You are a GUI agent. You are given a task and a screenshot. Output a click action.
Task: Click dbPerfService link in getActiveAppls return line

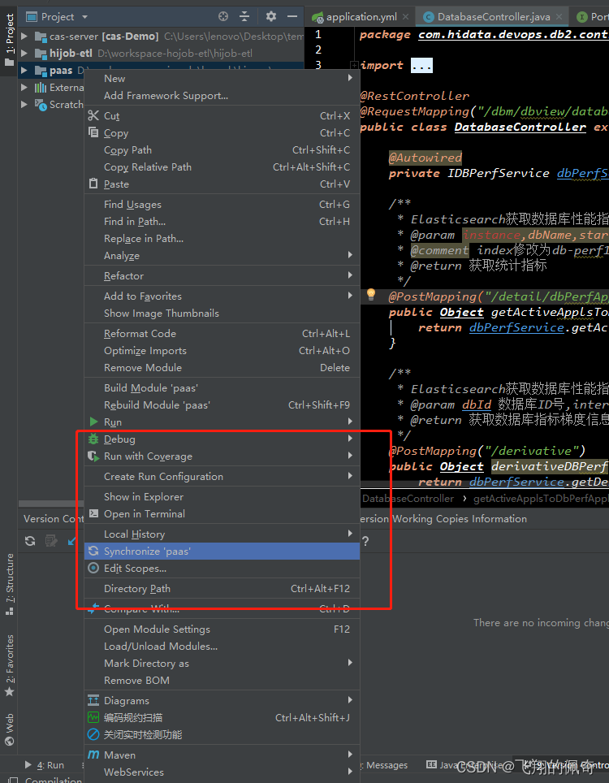(x=516, y=327)
